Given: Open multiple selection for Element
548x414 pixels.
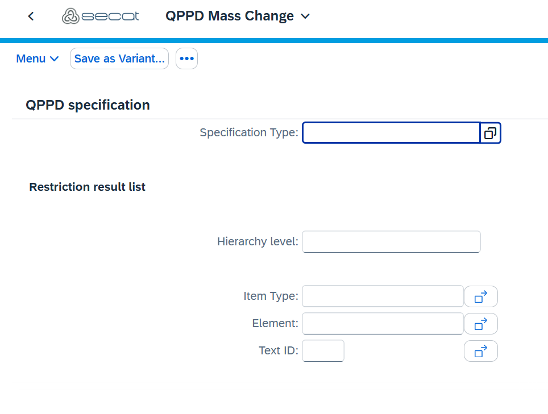Looking at the screenshot, I should pos(480,324).
